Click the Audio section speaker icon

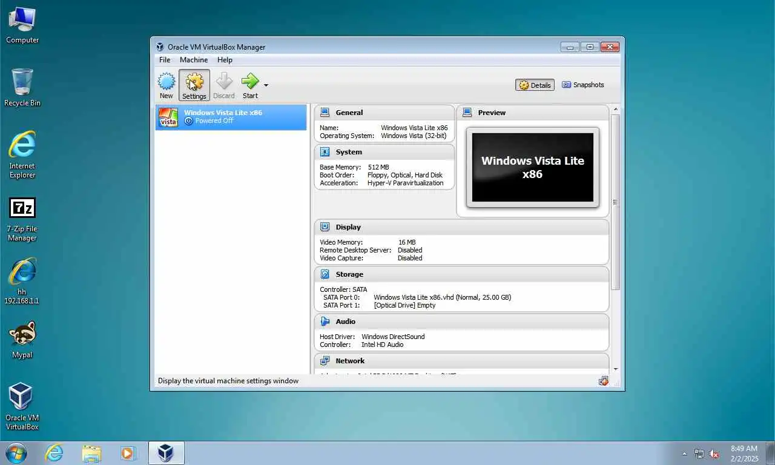[325, 322]
